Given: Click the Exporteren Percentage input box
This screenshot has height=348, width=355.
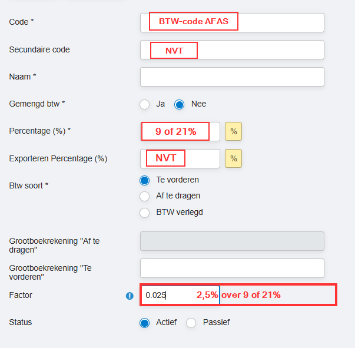Looking at the screenshot, I should tap(180, 158).
